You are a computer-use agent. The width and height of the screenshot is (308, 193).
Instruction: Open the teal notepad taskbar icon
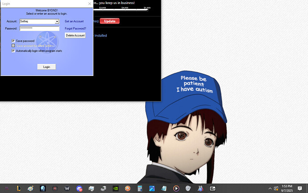(x=164, y=189)
